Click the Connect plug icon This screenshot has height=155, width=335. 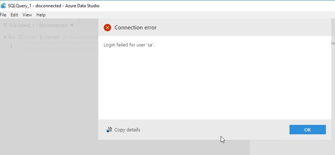[x=41, y=37]
